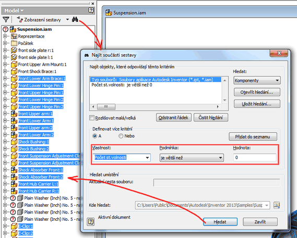Open the Model panel help icon
297x238 pixels.
(91, 10)
